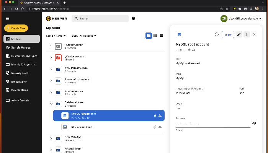Click shared-users icon on SSL wildcard cert

(160, 127)
